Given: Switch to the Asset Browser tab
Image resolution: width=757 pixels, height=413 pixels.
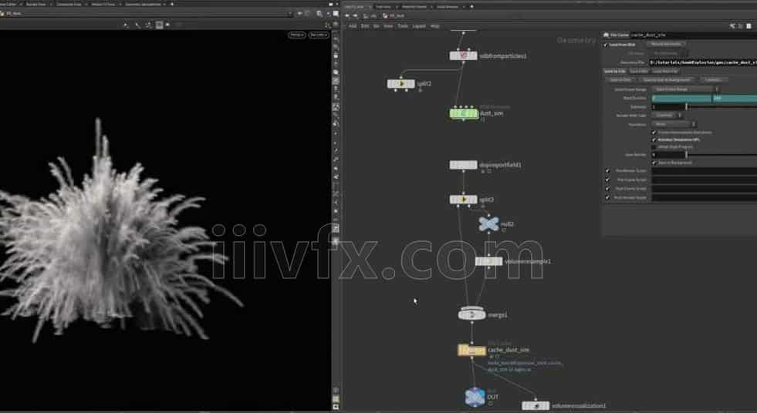Looking at the screenshot, I should (x=448, y=7).
